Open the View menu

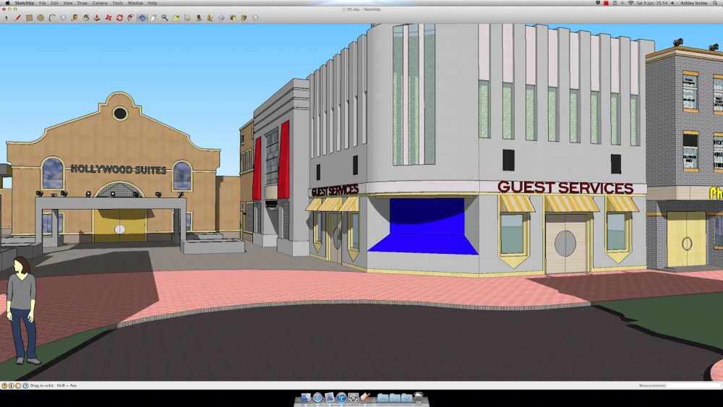point(68,3)
